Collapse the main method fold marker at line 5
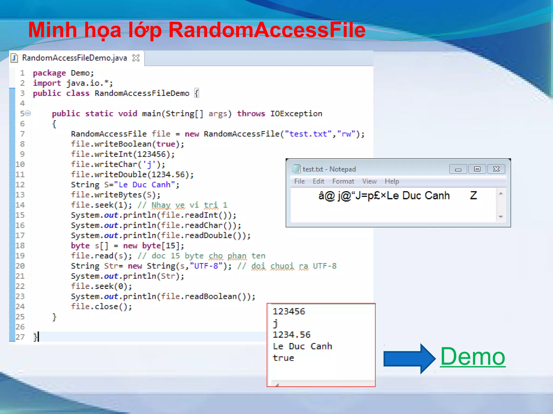This screenshot has width=553, height=414. pyautogui.click(x=28, y=113)
